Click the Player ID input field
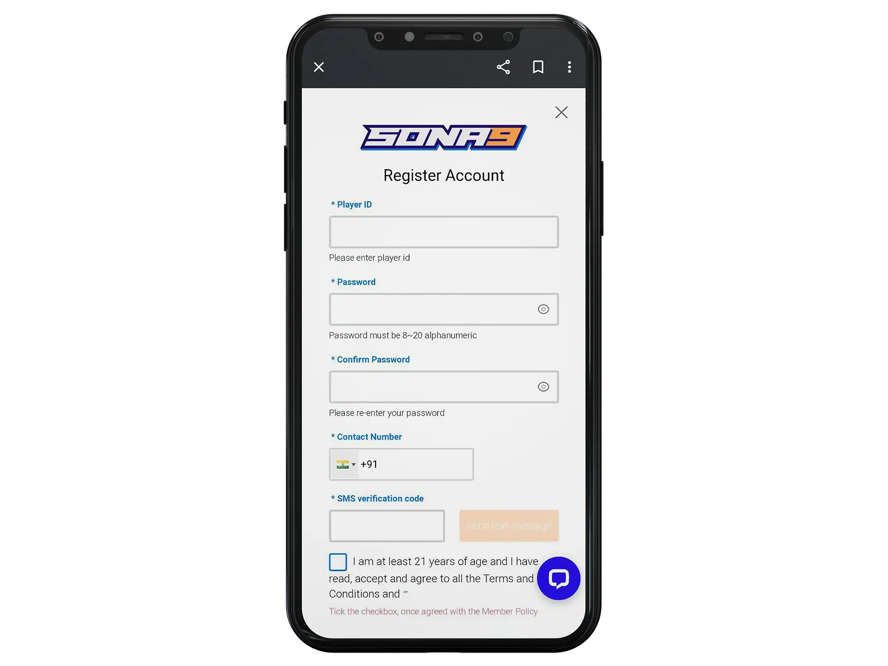 tap(443, 232)
